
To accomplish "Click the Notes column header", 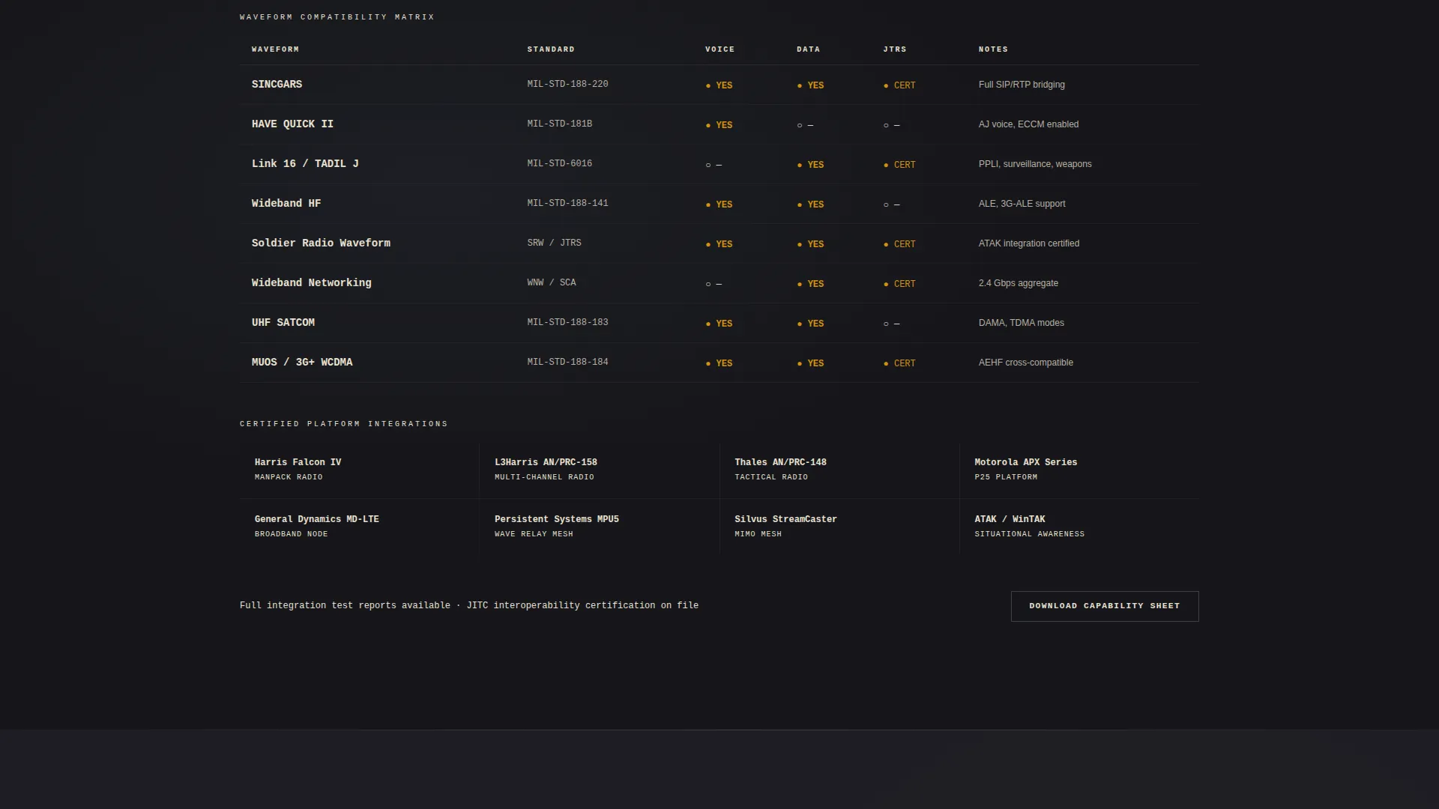I will coord(993,49).
